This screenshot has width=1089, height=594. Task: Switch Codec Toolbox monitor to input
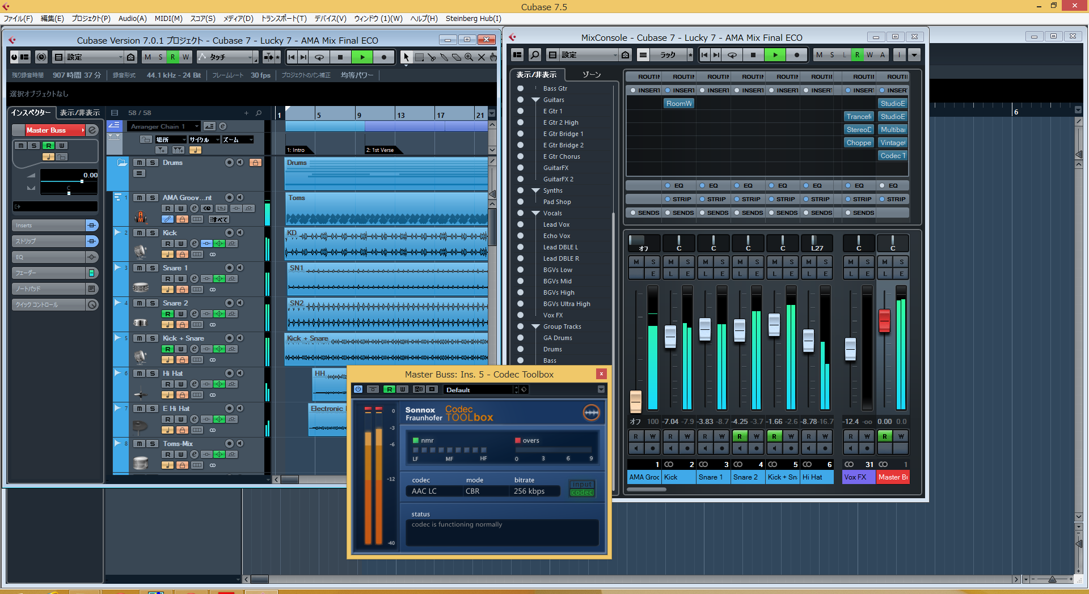(582, 485)
